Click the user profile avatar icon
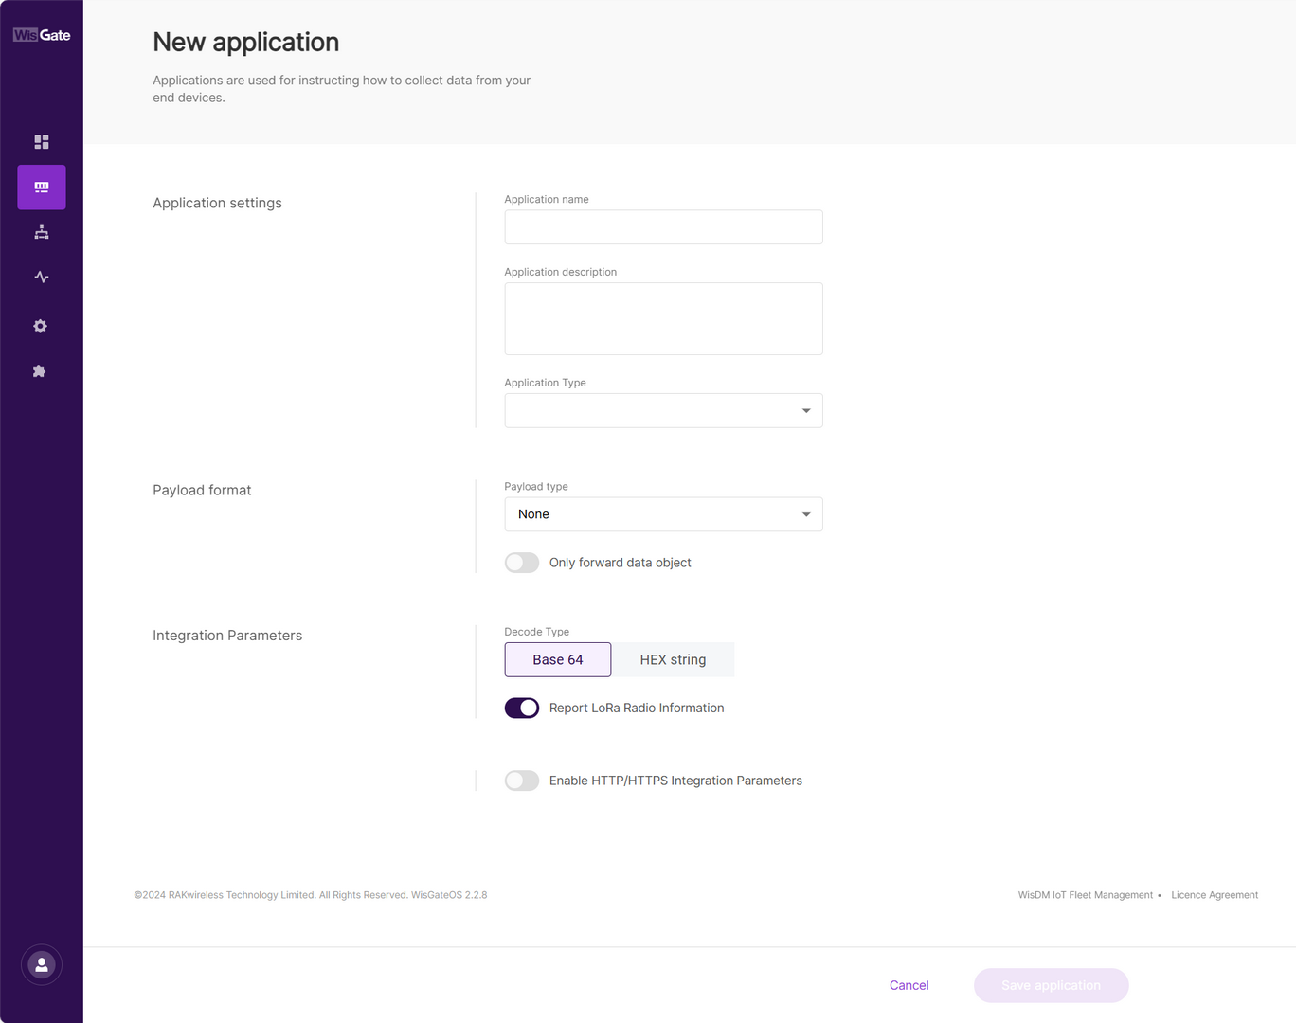Screen dimensions: 1296x1023 tap(42, 965)
